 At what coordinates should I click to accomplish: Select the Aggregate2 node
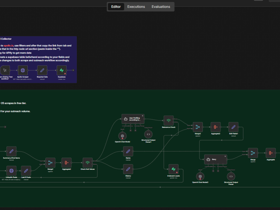pyautogui.click(x=216, y=127)
